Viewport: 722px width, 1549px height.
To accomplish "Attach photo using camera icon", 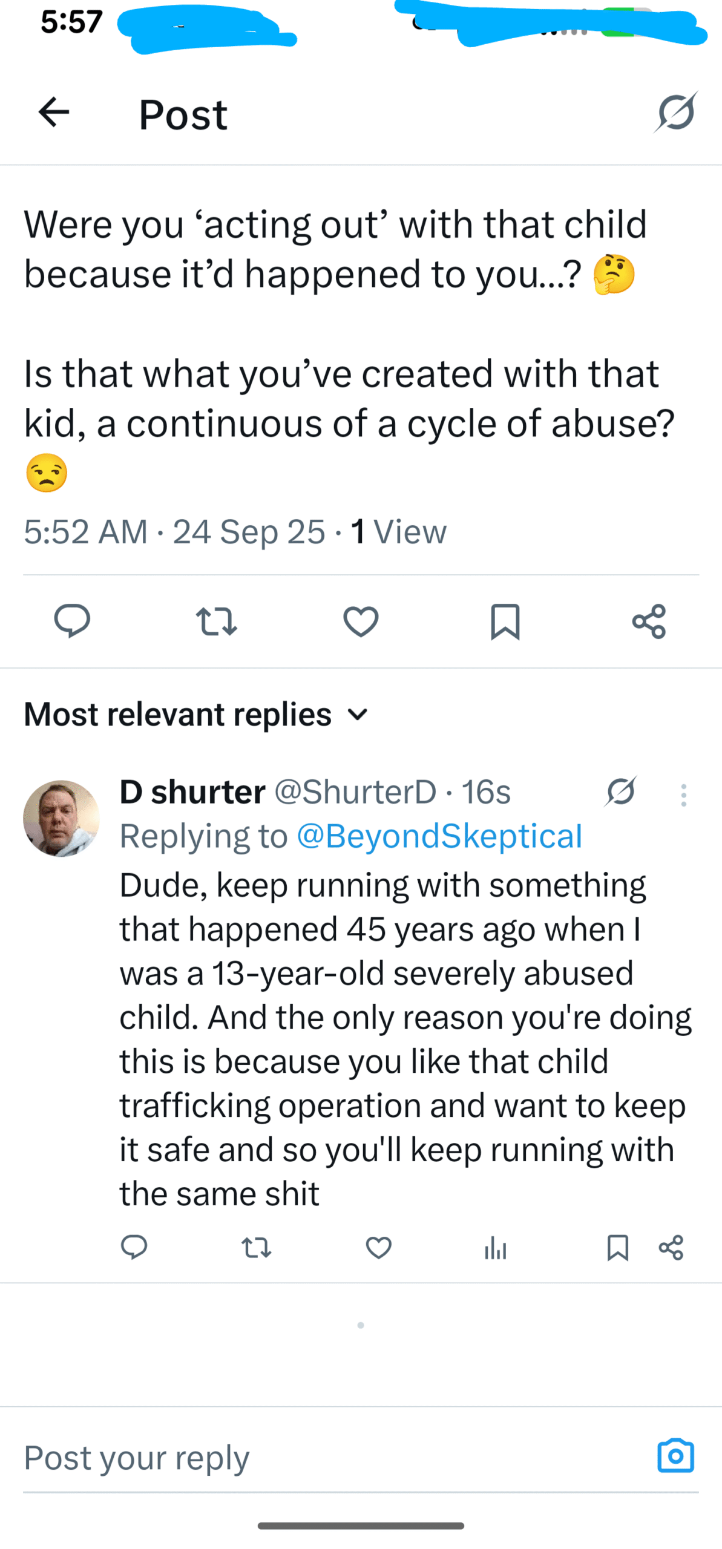I will (675, 1455).
